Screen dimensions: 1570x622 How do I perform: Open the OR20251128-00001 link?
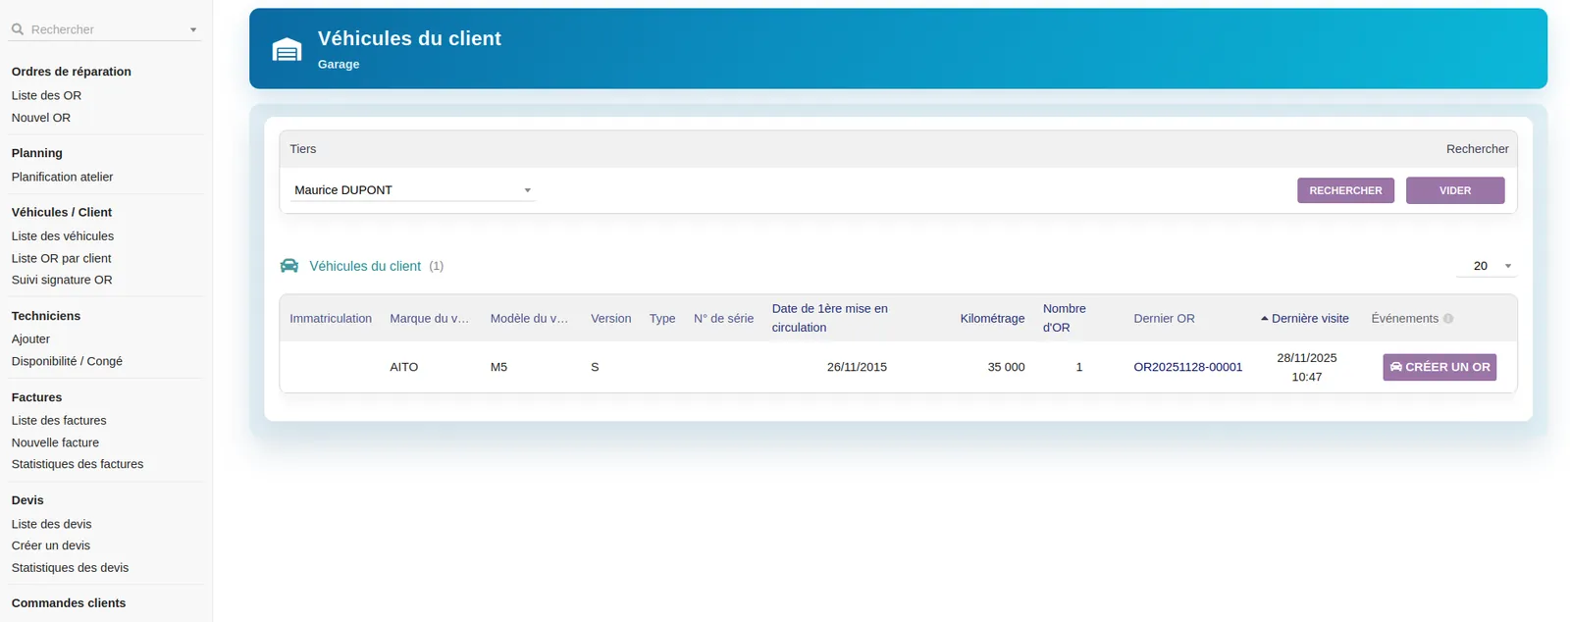pos(1187,367)
